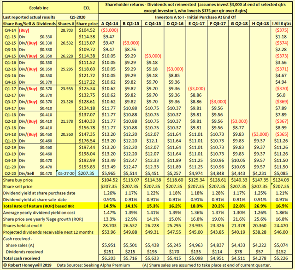Click the '20.360' shares cell in Q4-18 row

[x=66, y=134]
